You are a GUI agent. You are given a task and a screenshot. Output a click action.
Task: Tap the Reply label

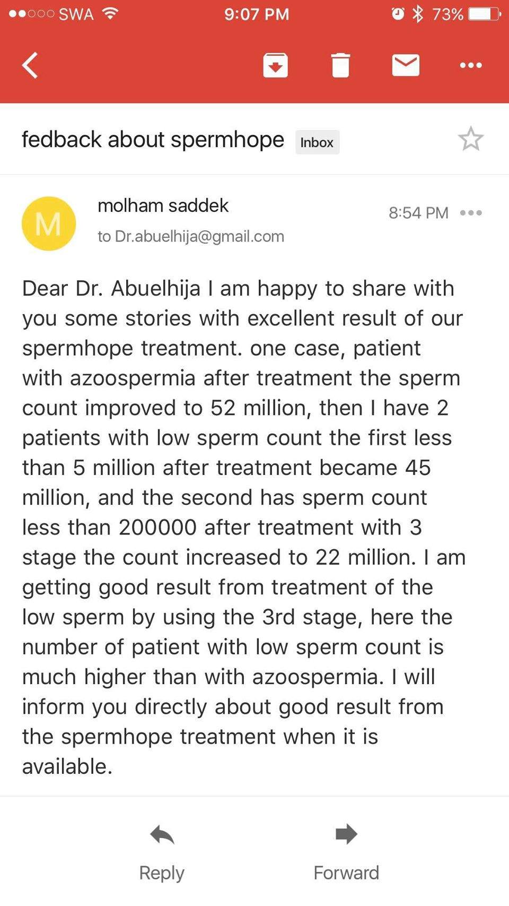[162, 873]
